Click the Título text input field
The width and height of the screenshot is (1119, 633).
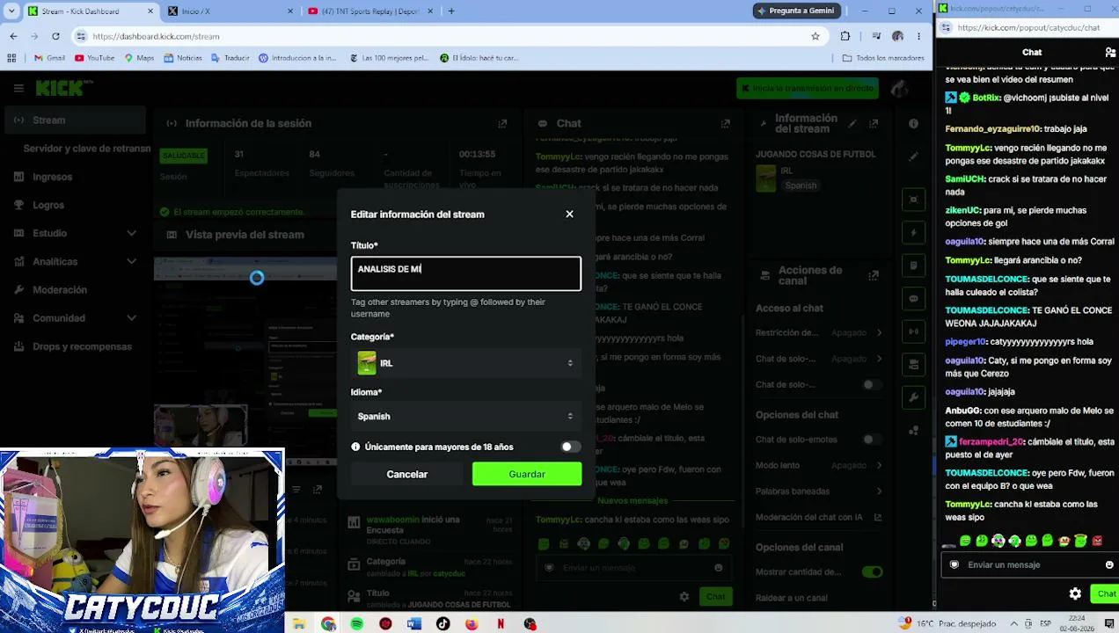[465, 273]
